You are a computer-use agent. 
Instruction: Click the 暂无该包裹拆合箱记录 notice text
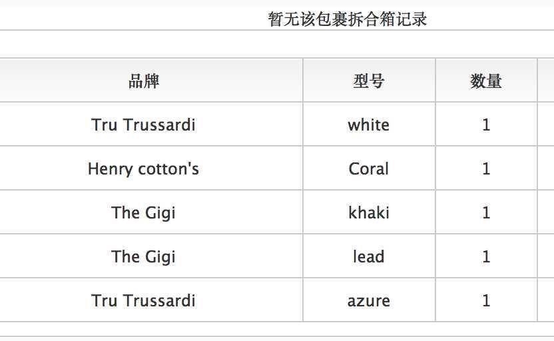347,19
